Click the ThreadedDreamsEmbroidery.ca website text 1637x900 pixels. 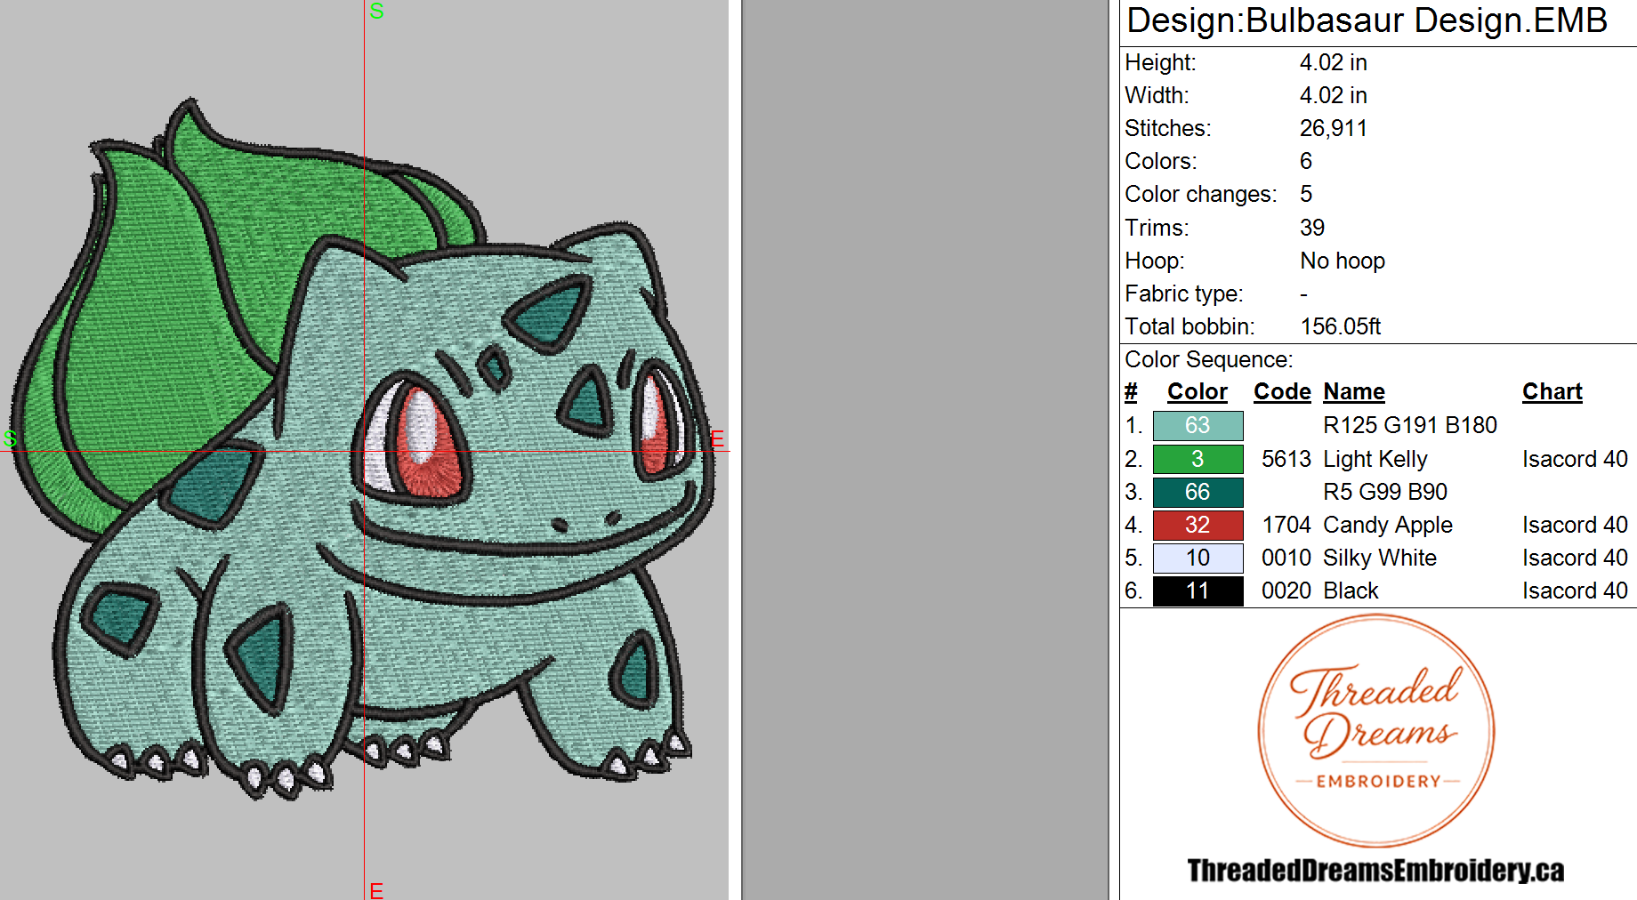pyautogui.click(x=1375, y=871)
